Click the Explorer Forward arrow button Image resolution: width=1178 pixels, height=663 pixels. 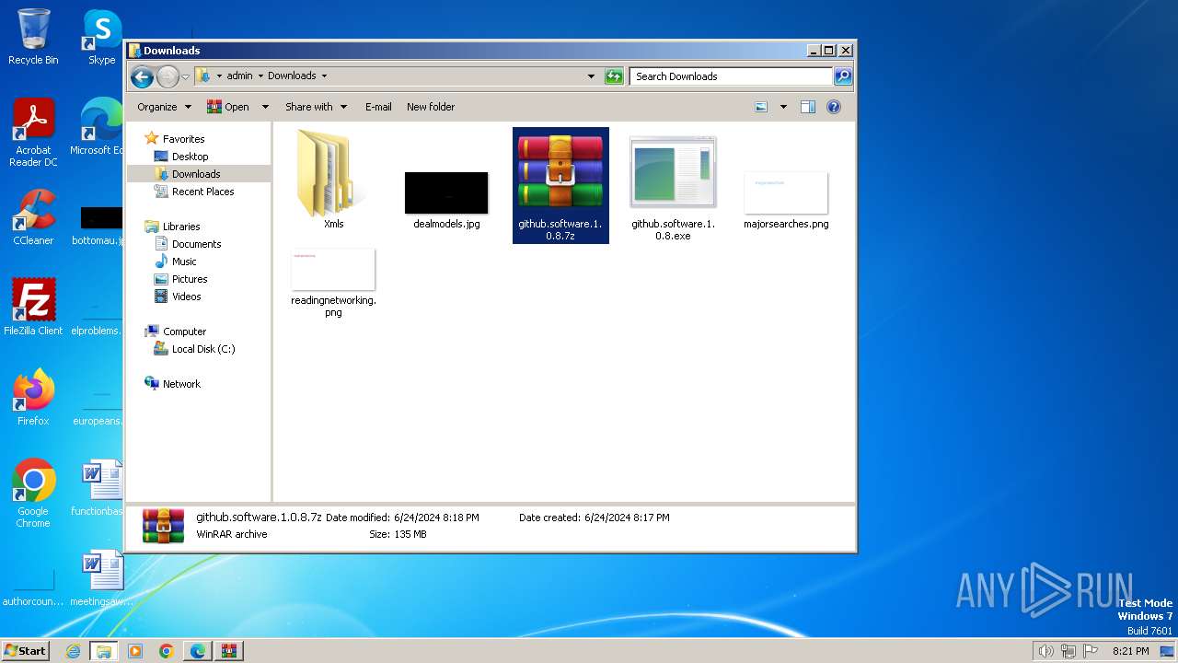[x=167, y=76]
